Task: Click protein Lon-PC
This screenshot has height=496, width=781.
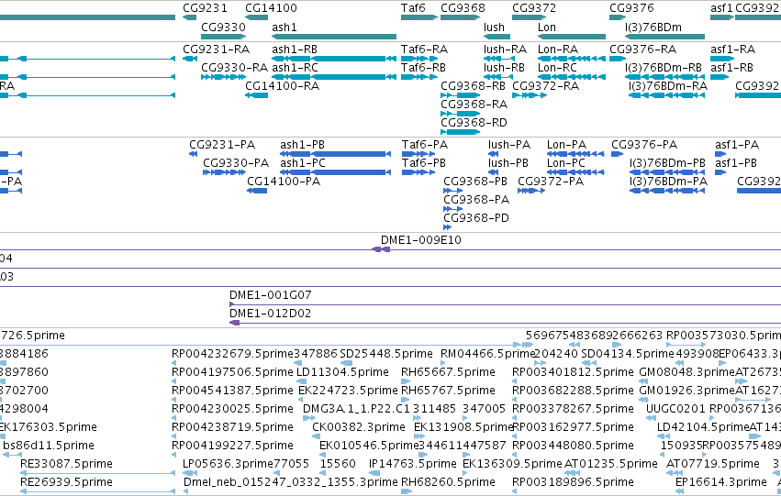Action: [x=575, y=172]
